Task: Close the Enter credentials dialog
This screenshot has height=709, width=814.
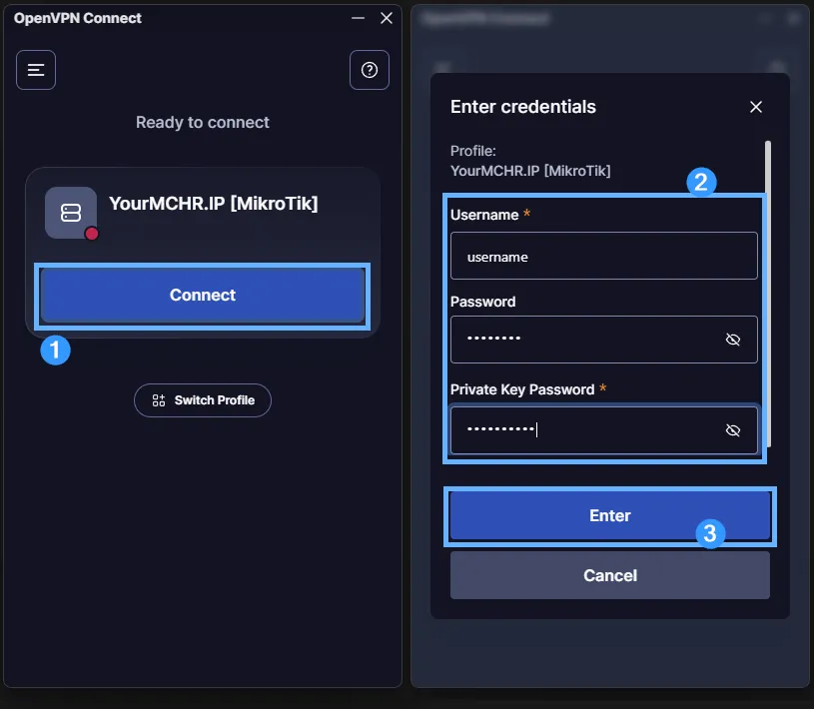Action: [756, 107]
